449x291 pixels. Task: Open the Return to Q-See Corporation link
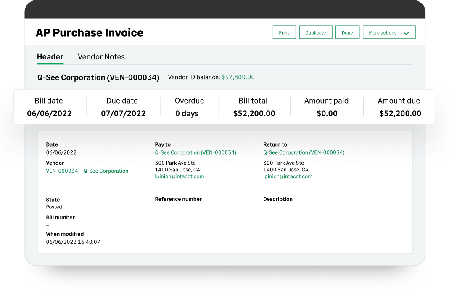[304, 152]
